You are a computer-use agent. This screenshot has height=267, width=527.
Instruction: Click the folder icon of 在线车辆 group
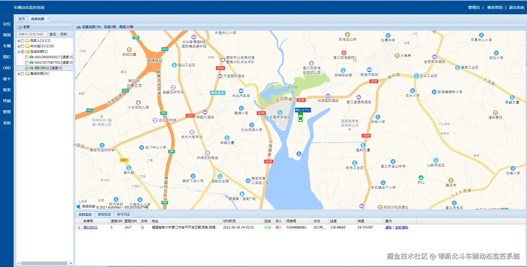tap(27, 52)
